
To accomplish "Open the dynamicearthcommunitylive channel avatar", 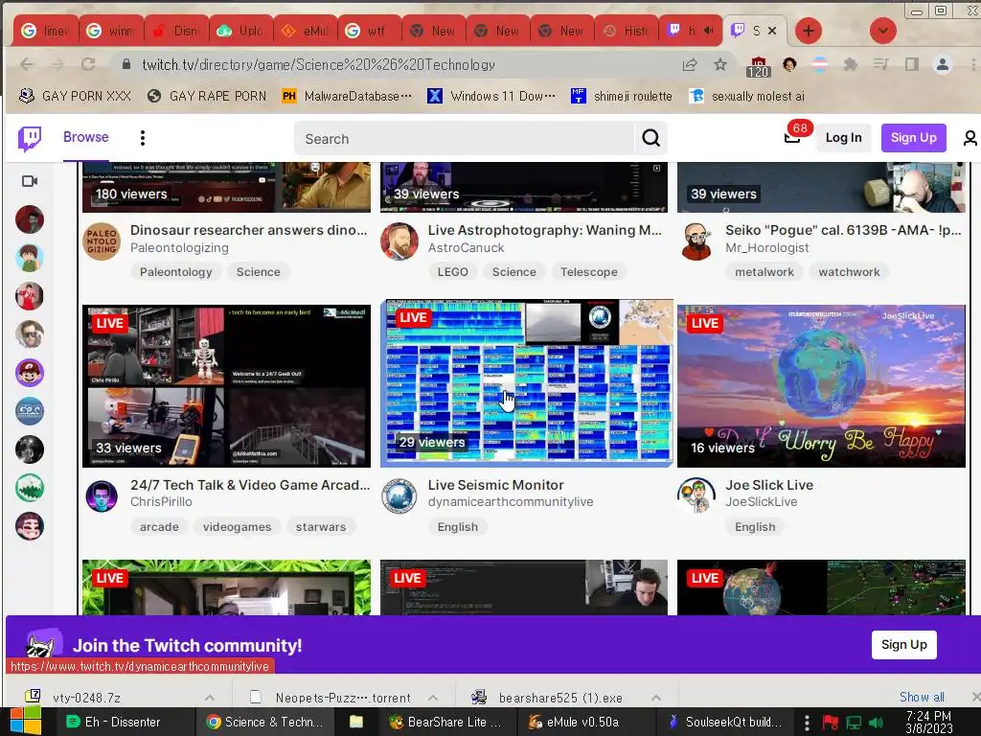I will [x=399, y=495].
